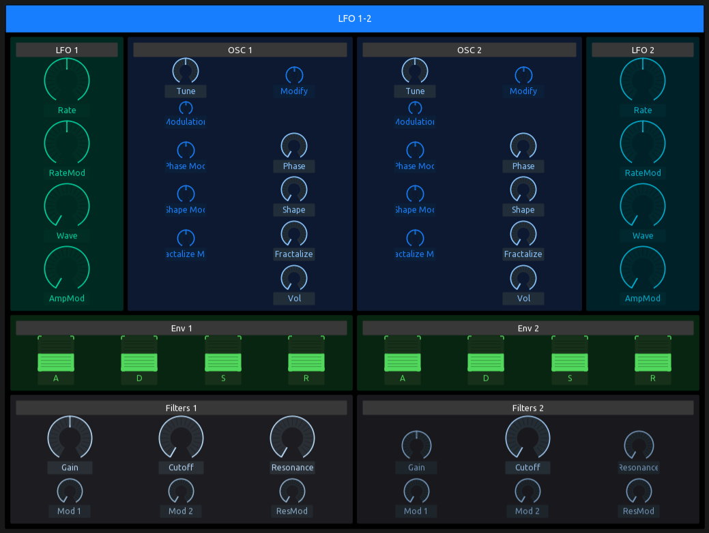The height and width of the screenshot is (533, 709).
Task: Click the Filters 2 Resonance knob
Action: 639,445
